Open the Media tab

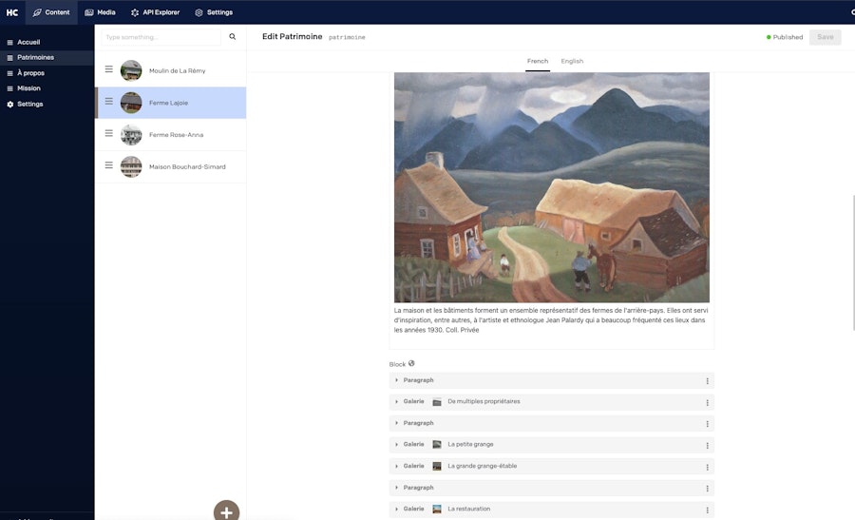[100, 12]
